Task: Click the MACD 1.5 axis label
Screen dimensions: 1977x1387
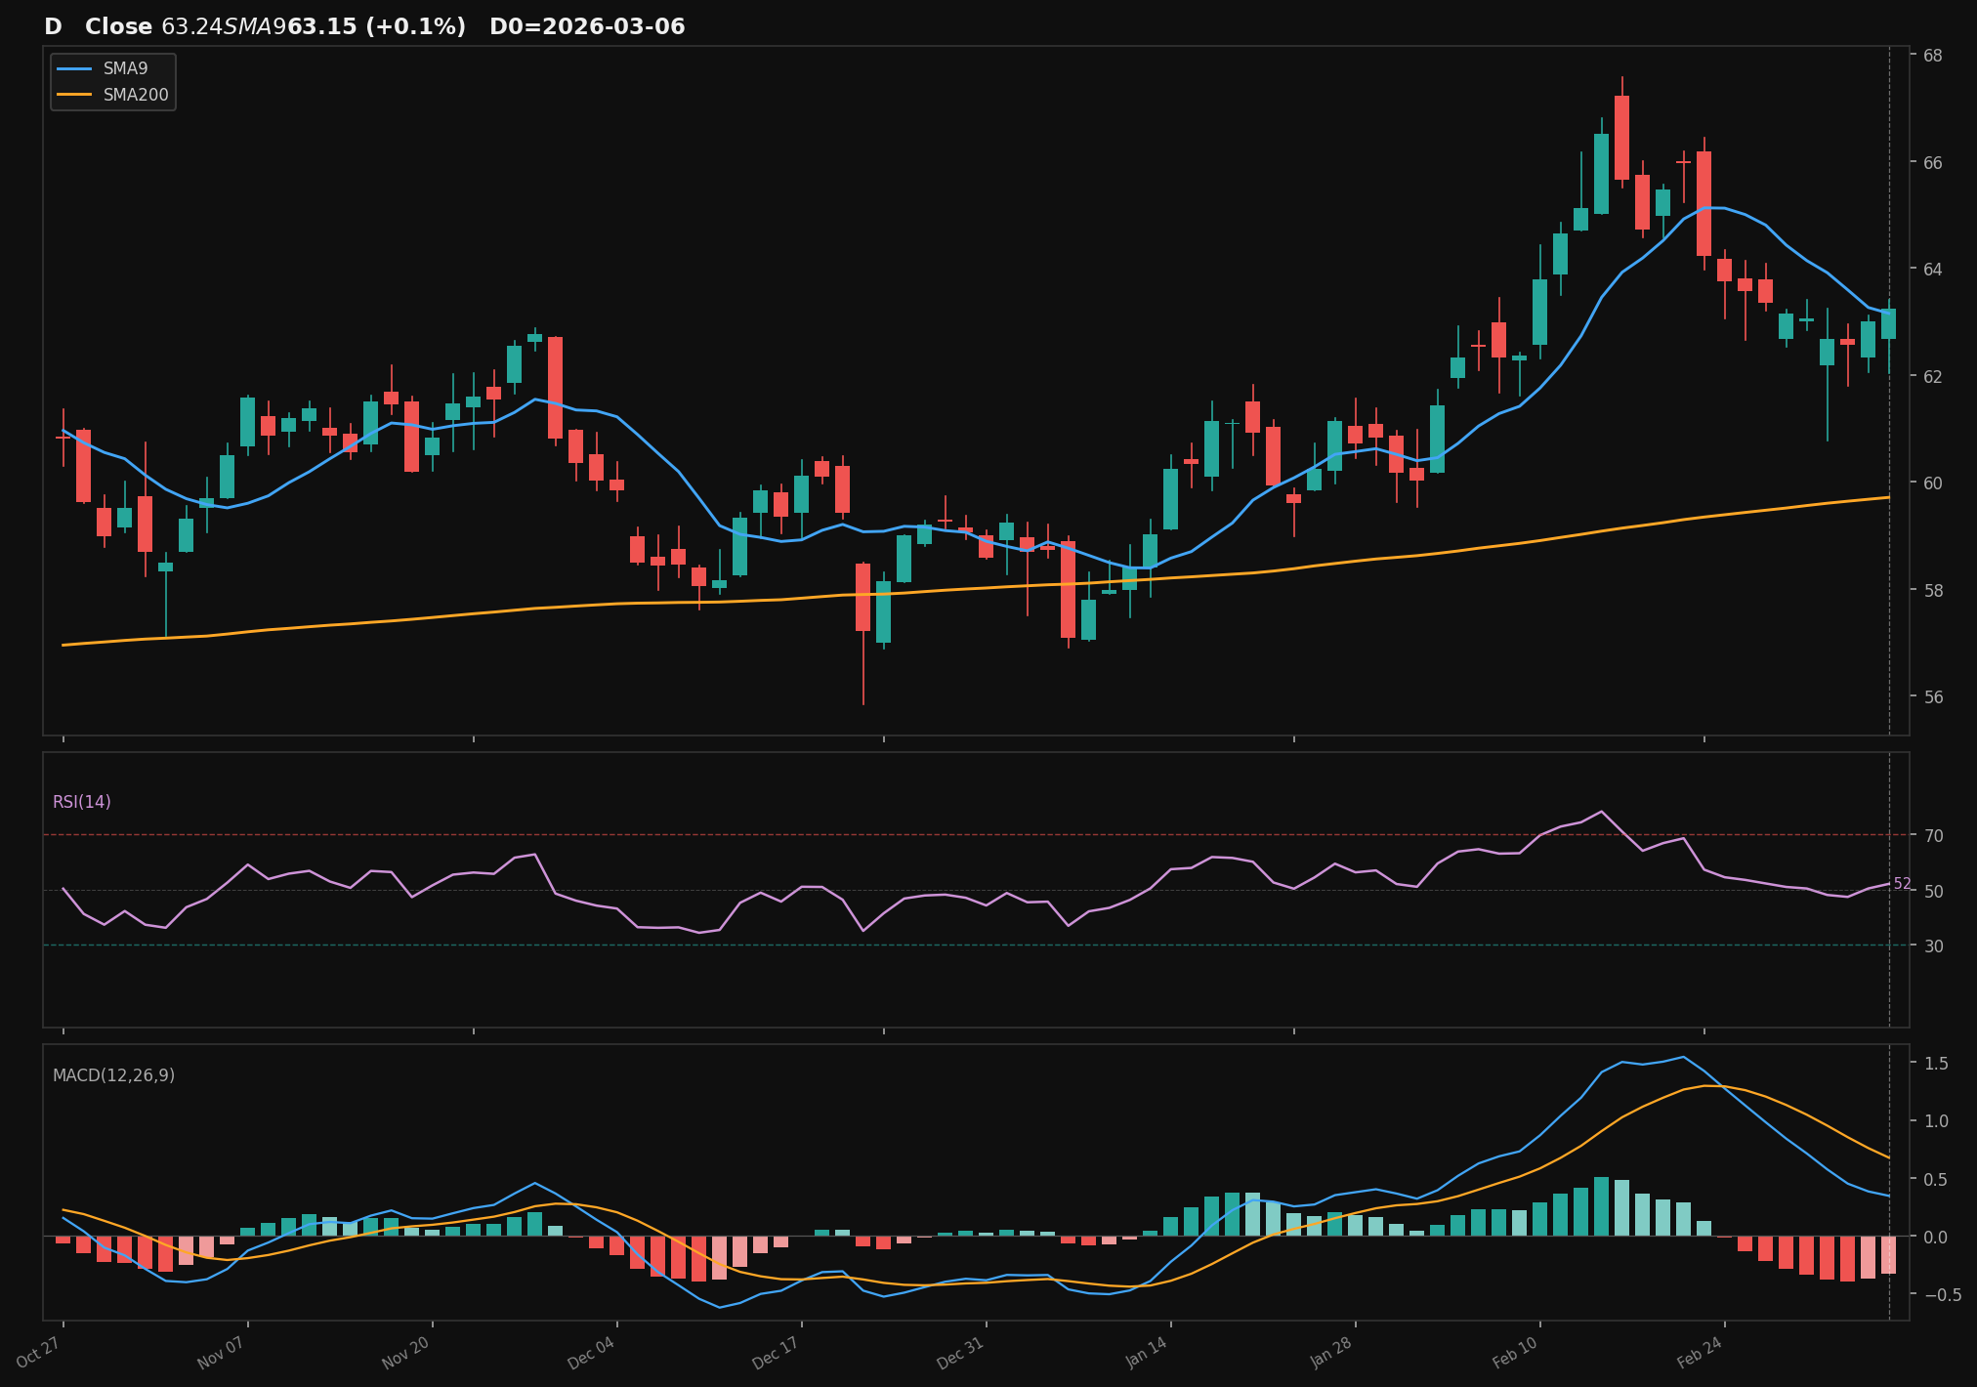Action: (1936, 1064)
